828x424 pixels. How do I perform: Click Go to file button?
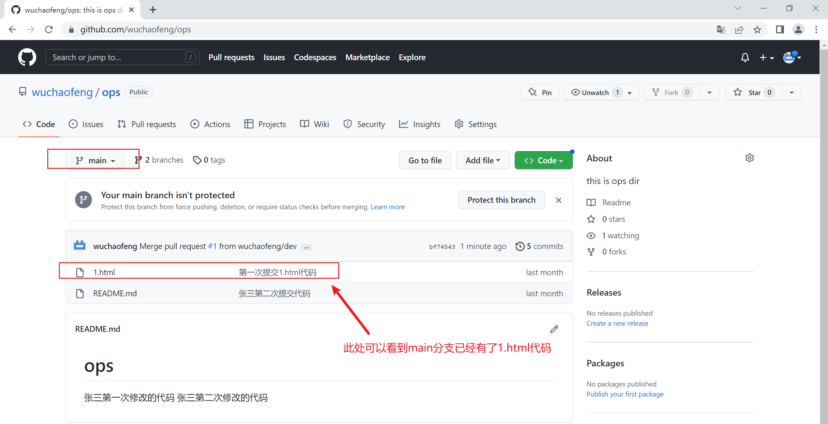click(x=425, y=160)
